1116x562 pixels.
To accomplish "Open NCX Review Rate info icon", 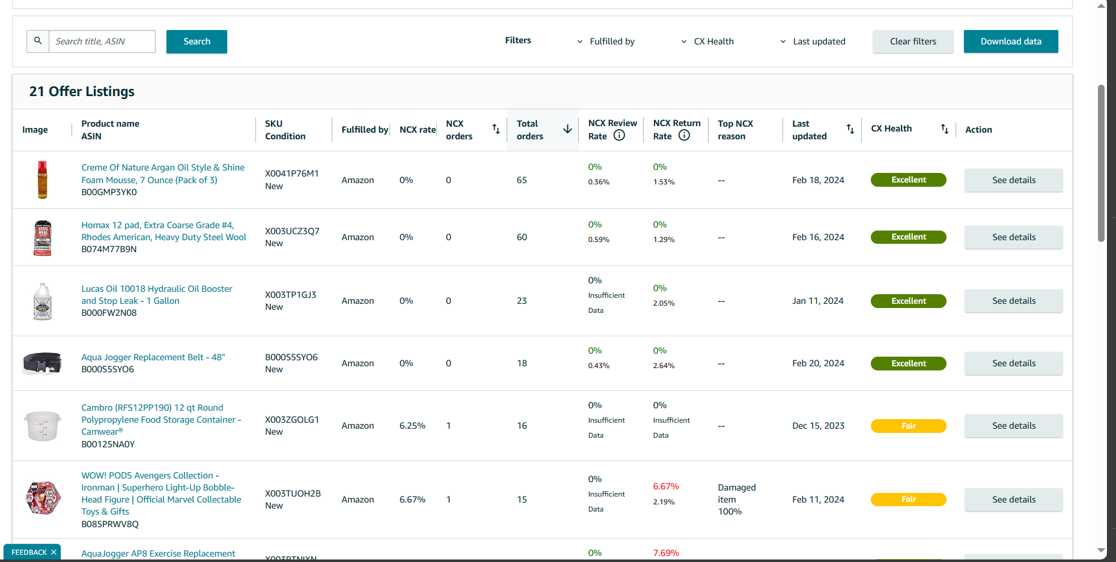I will [x=619, y=136].
